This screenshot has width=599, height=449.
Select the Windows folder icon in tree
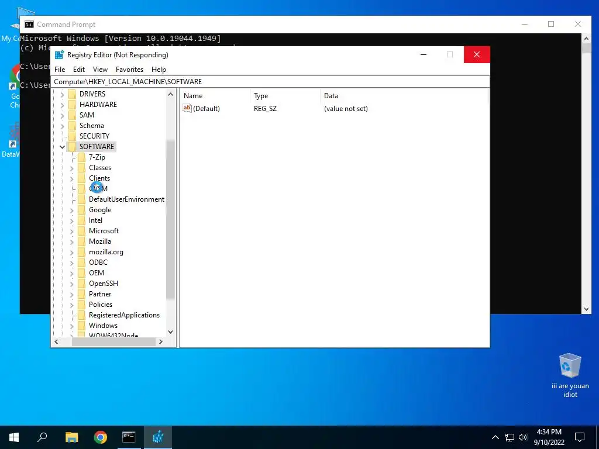tap(81, 326)
